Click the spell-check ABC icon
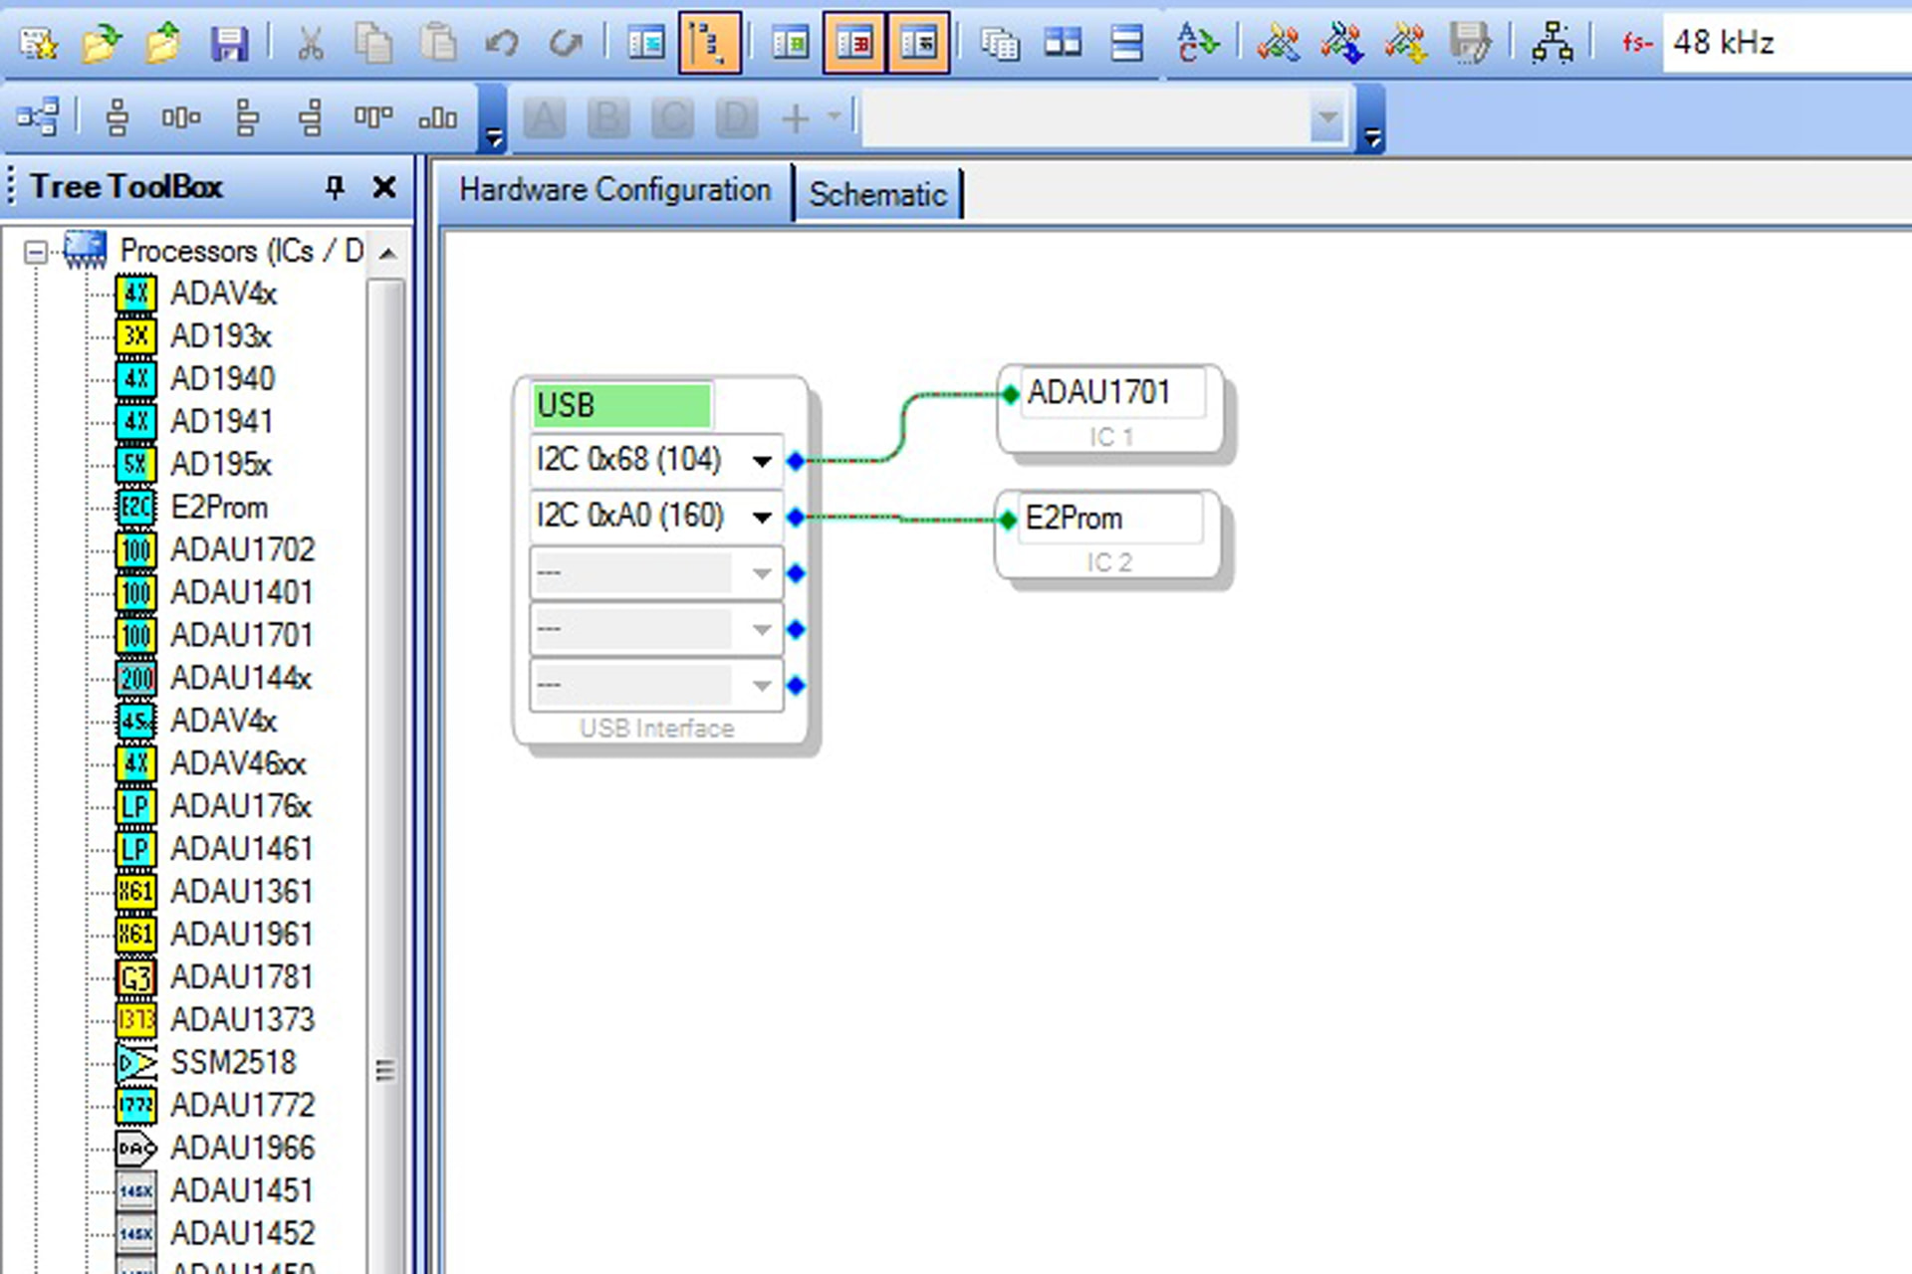Image resolution: width=1912 pixels, height=1274 pixels. click(x=1196, y=44)
